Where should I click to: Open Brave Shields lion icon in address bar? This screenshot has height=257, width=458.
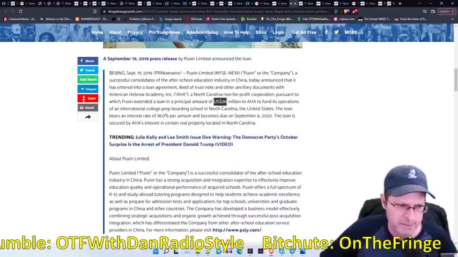[346, 11]
